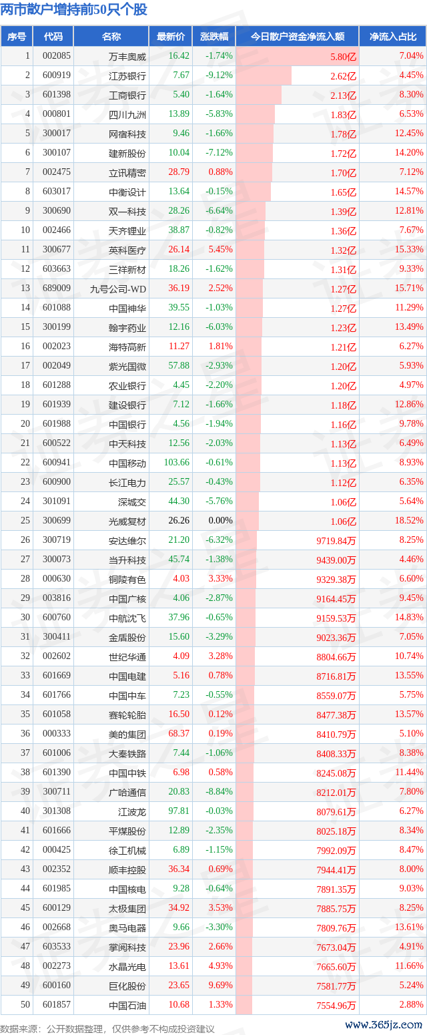The width and height of the screenshot is (427, 1035).
Task: Select stock name 太极集团
Action: (x=127, y=908)
